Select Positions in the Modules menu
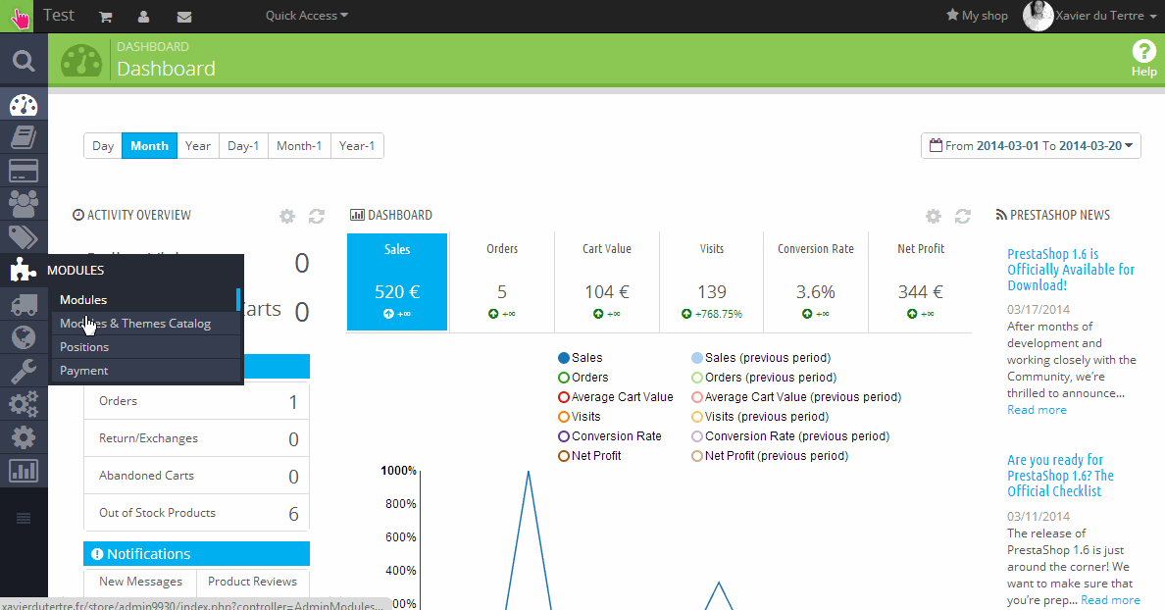 pos(145,347)
